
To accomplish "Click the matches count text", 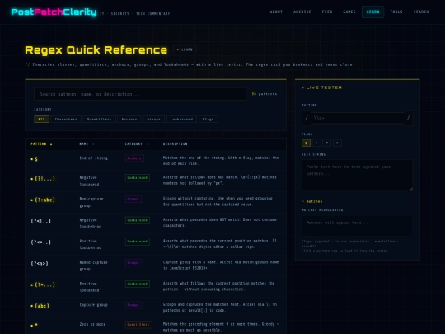I will [311, 201].
